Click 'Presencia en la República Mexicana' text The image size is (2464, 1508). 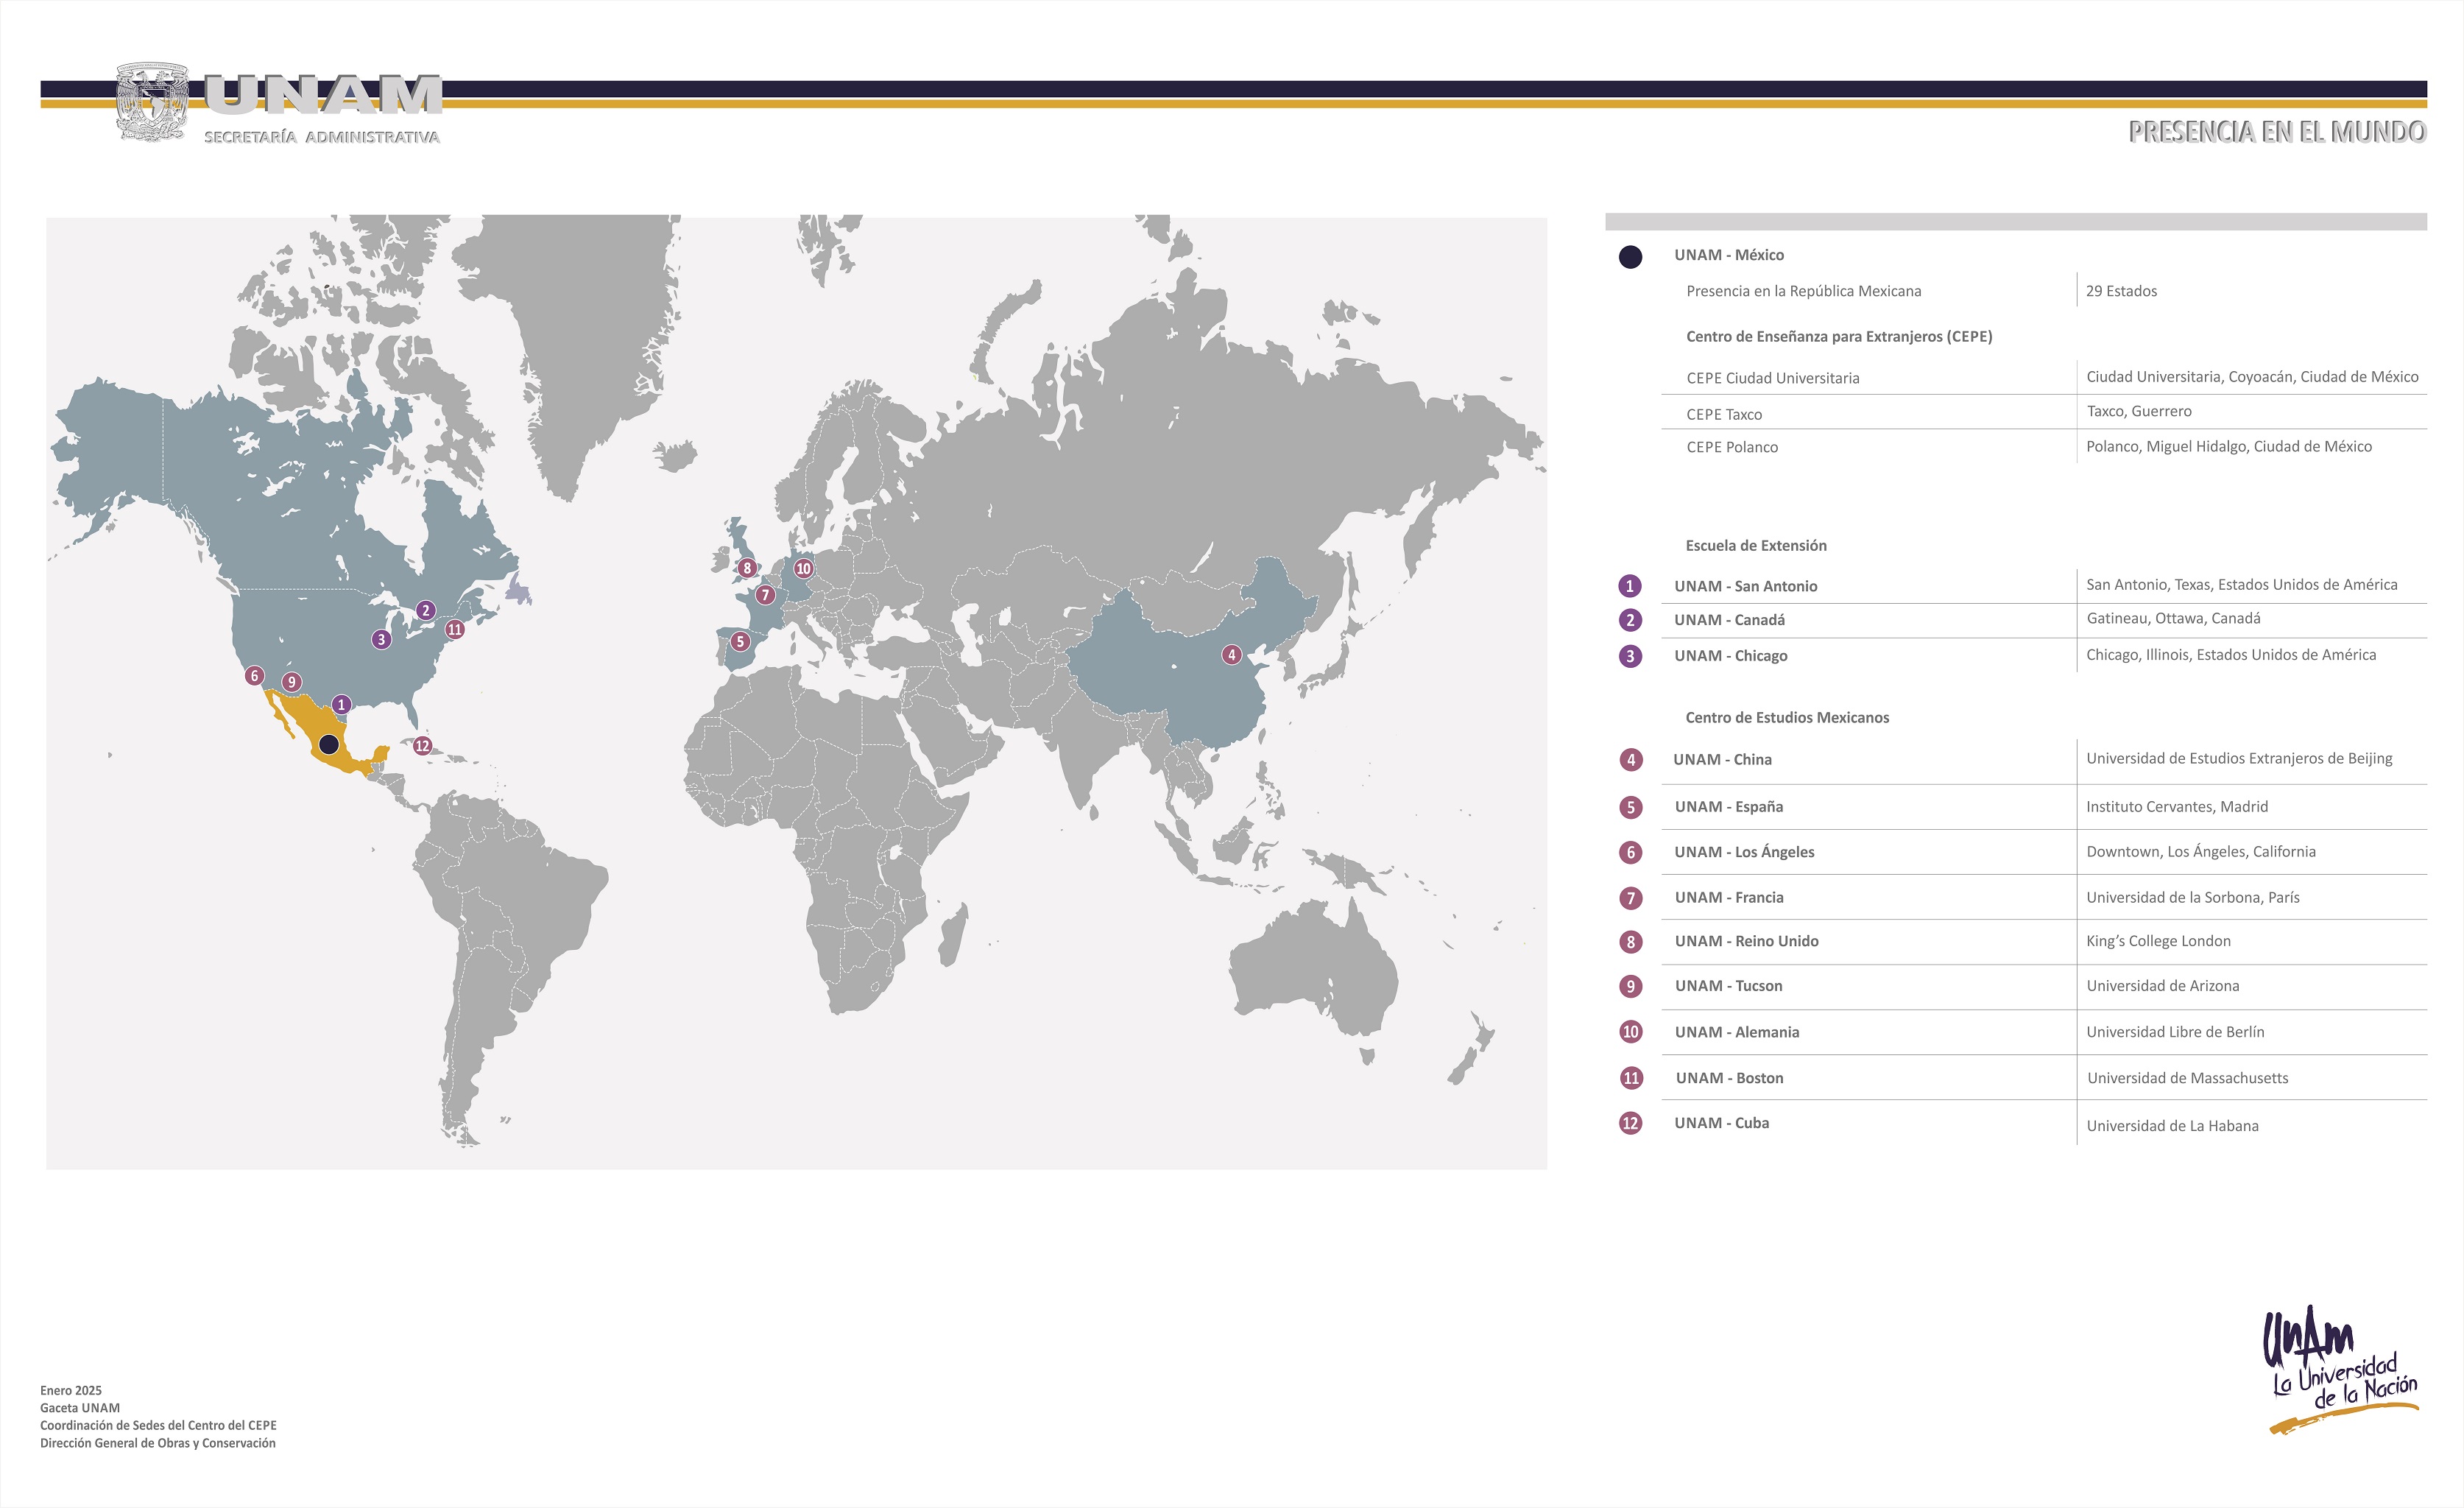point(1804,291)
